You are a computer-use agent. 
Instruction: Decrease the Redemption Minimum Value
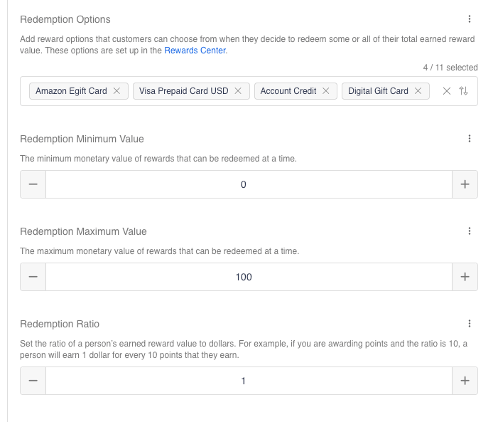pyautogui.click(x=33, y=184)
